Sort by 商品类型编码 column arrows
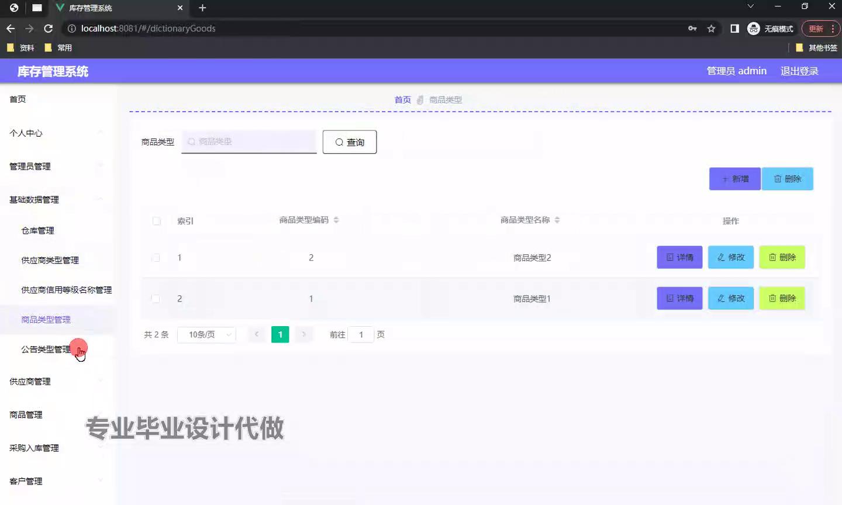The width and height of the screenshot is (842, 505). [336, 220]
